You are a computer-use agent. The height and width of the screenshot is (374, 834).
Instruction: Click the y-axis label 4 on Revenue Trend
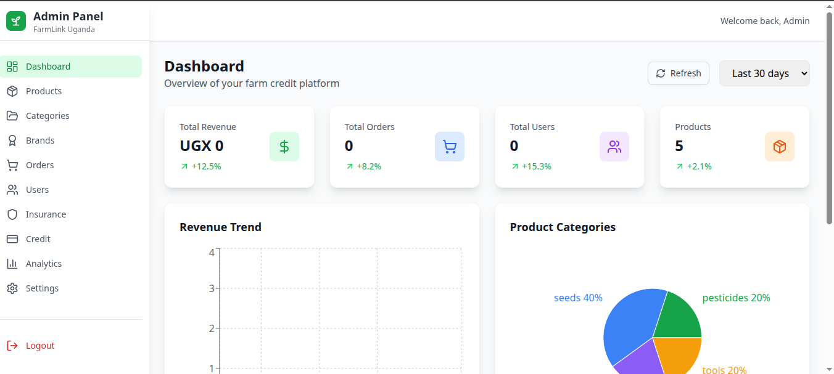(x=212, y=253)
